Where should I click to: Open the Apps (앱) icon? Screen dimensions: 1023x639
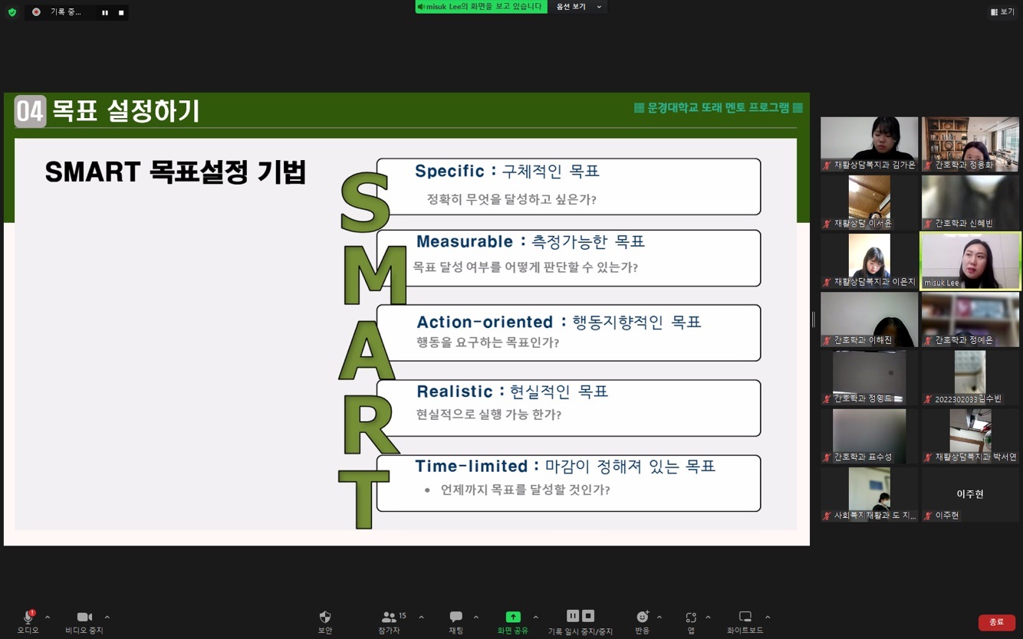coord(691,618)
